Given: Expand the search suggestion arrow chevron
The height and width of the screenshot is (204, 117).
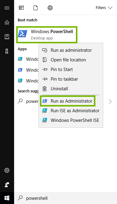Looking at the screenshot, I should (110, 101).
